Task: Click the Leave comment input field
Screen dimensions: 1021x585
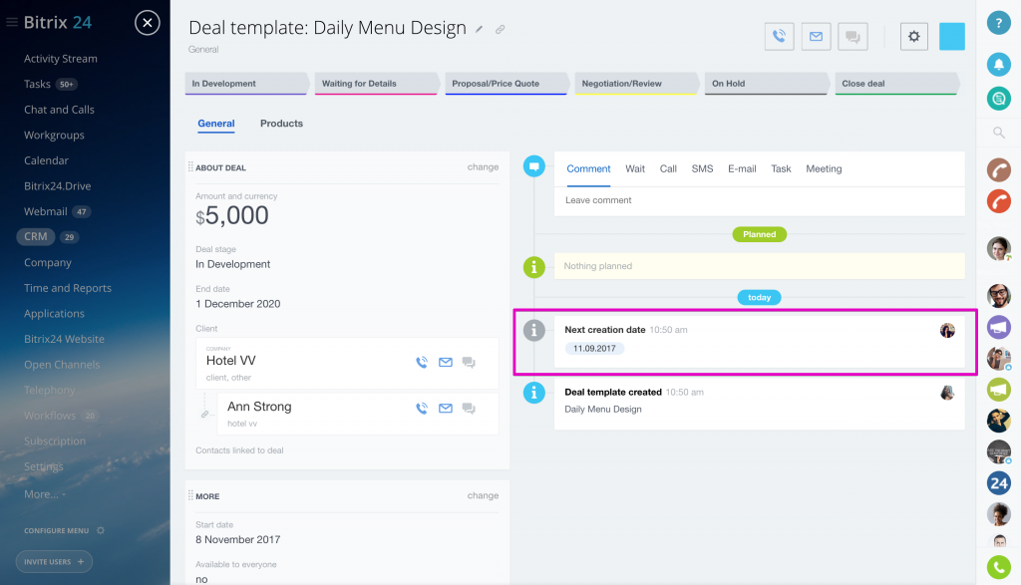Action: pyautogui.click(x=759, y=200)
